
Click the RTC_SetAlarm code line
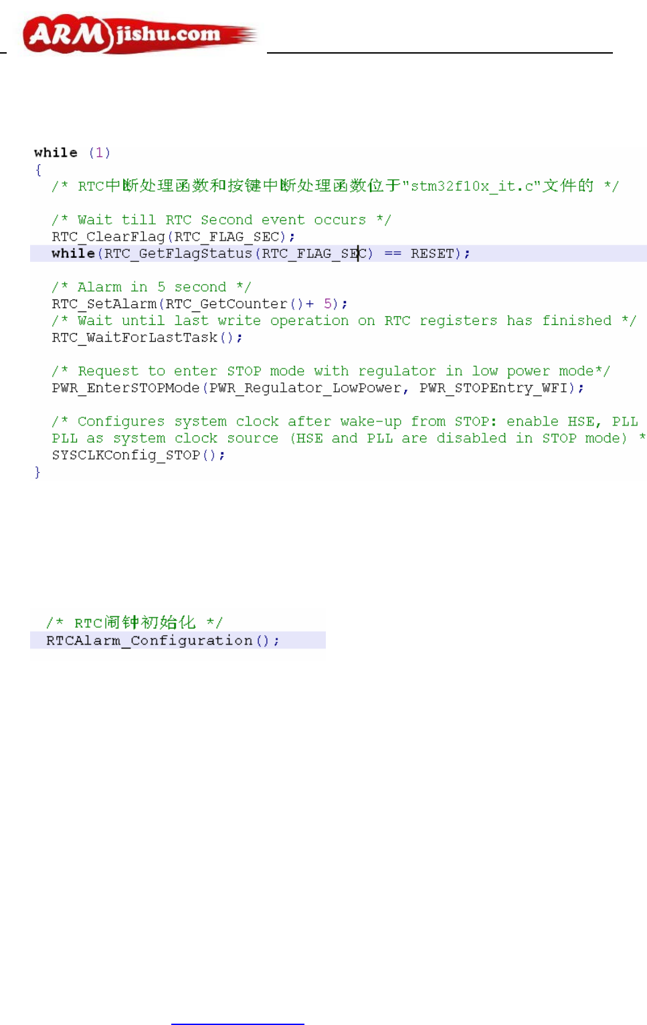point(199,303)
